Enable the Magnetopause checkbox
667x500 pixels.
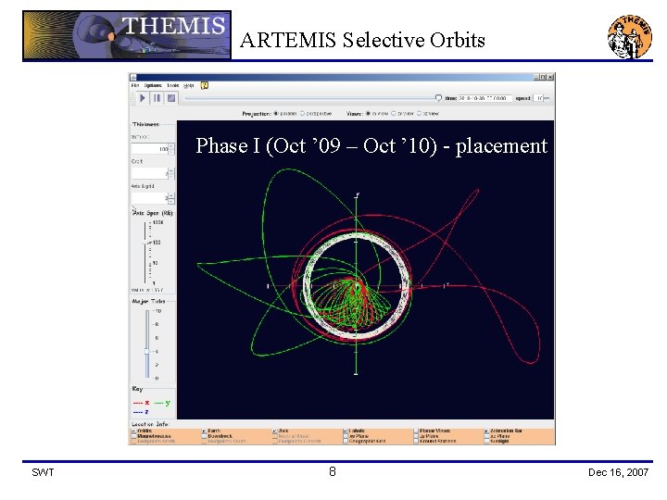pos(134,436)
